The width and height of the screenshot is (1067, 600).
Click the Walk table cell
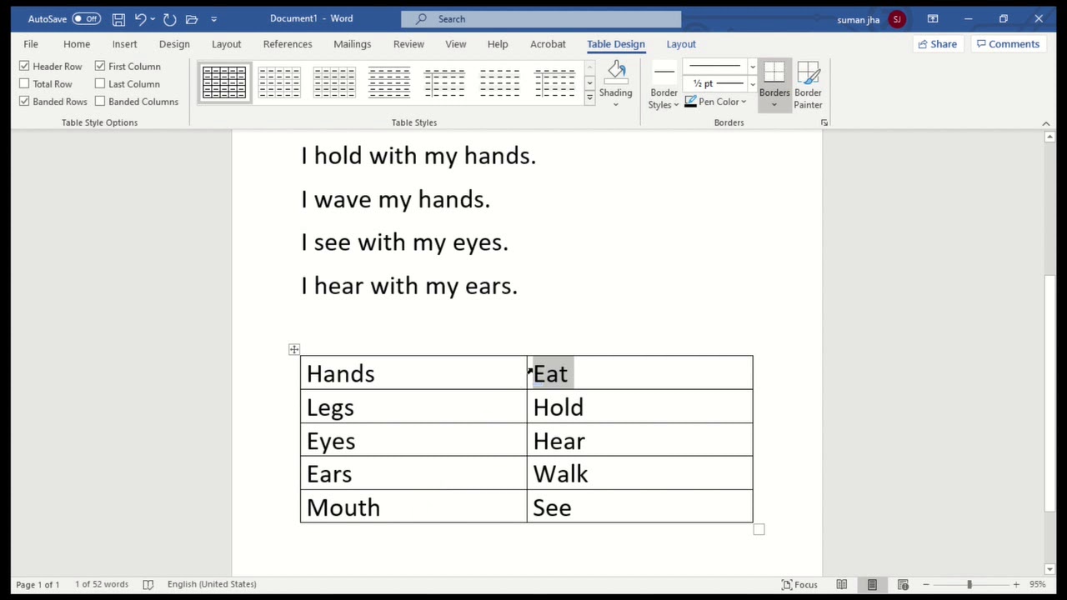coord(639,473)
